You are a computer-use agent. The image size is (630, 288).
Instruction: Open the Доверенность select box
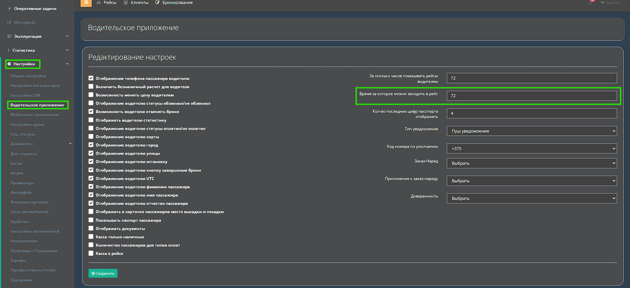(532, 198)
